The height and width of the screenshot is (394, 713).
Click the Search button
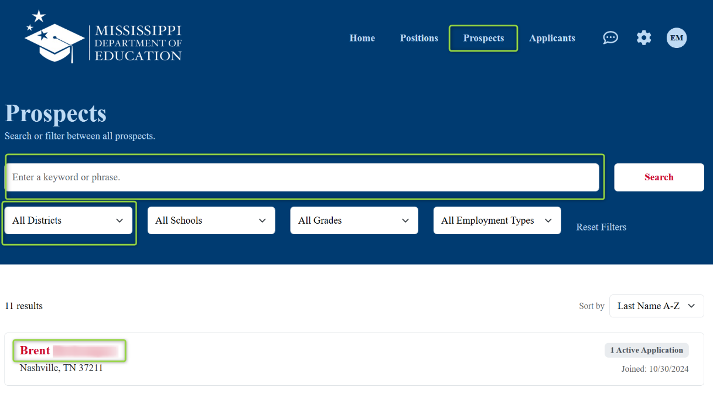point(659,177)
